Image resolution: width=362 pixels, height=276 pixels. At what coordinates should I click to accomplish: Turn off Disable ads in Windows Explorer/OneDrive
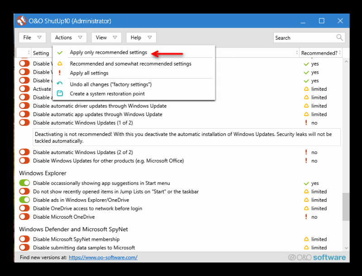coord(24,200)
